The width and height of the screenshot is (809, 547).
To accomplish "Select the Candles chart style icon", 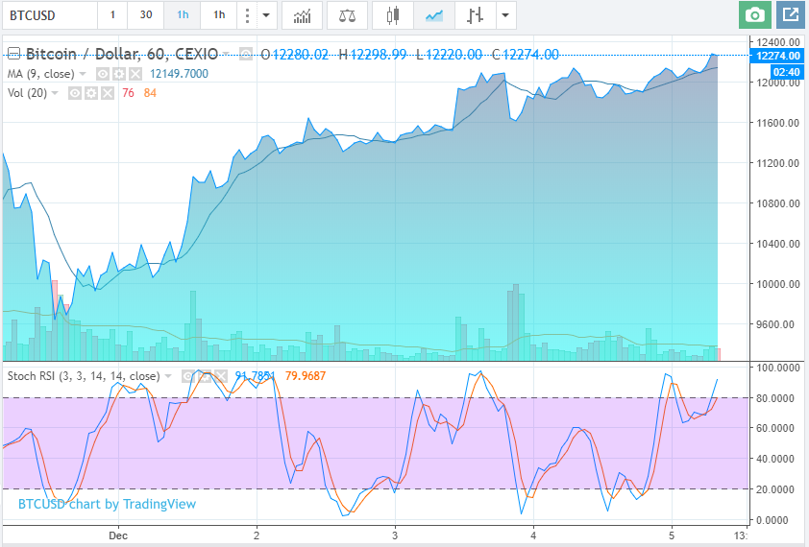I will coord(391,15).
